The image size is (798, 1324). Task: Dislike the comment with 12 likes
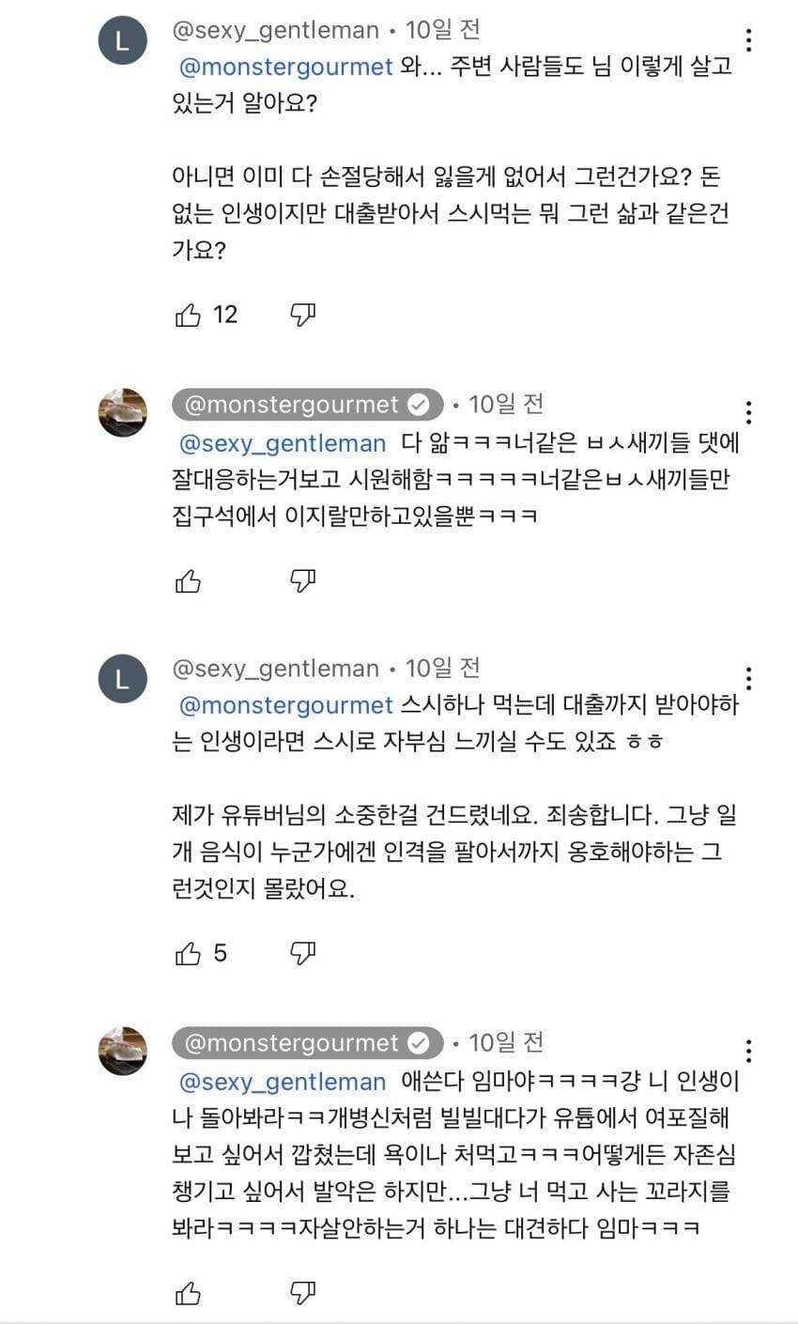click(302, 316)
